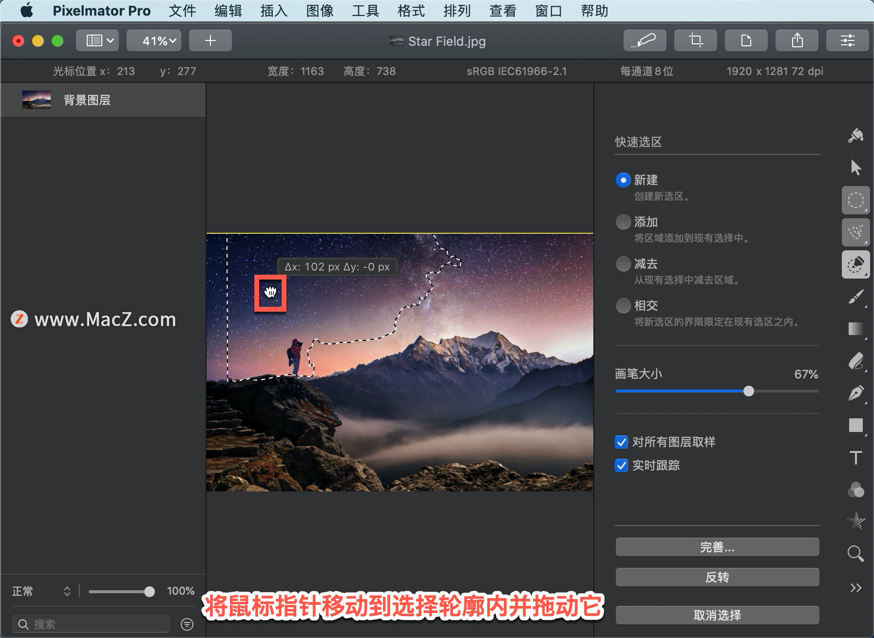Viewport: 874px width, 638px height.
Task: Select the Paint brush tool
Action: [855, 297]
